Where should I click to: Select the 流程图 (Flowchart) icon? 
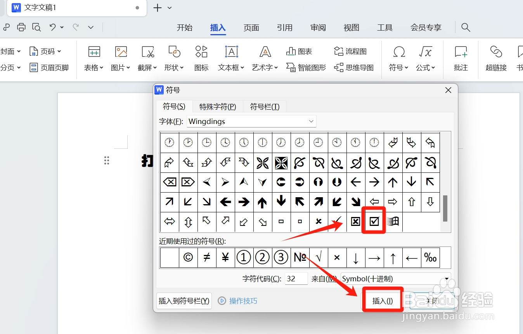(x=350, y=51)
